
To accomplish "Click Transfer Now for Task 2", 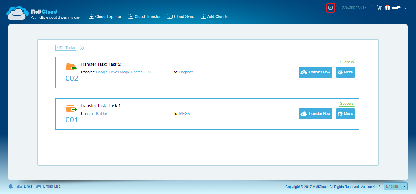I will pos(316,72).
